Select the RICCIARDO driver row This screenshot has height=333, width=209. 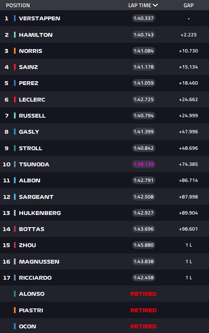(x=105, y=278)
